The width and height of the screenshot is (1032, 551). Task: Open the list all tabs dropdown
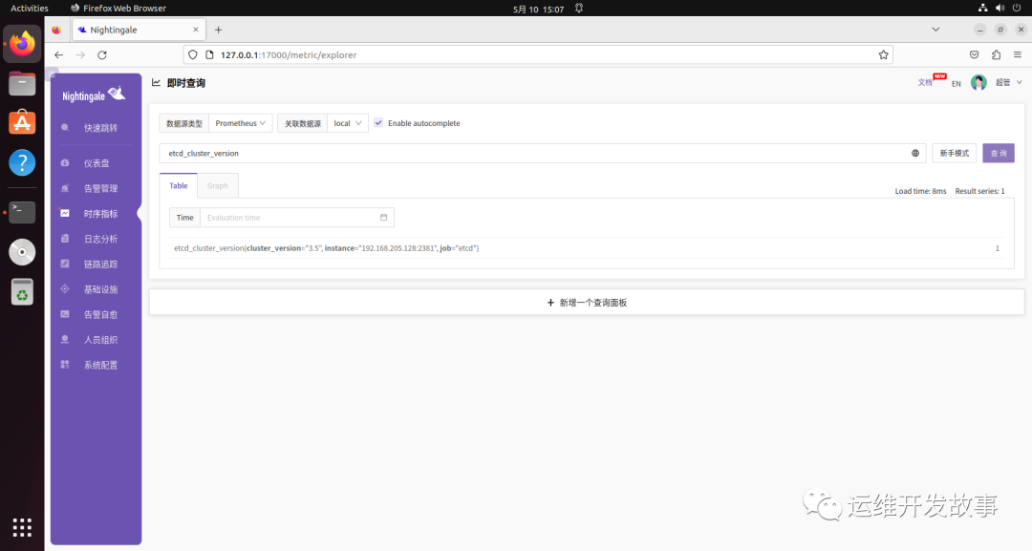(935, 30)
